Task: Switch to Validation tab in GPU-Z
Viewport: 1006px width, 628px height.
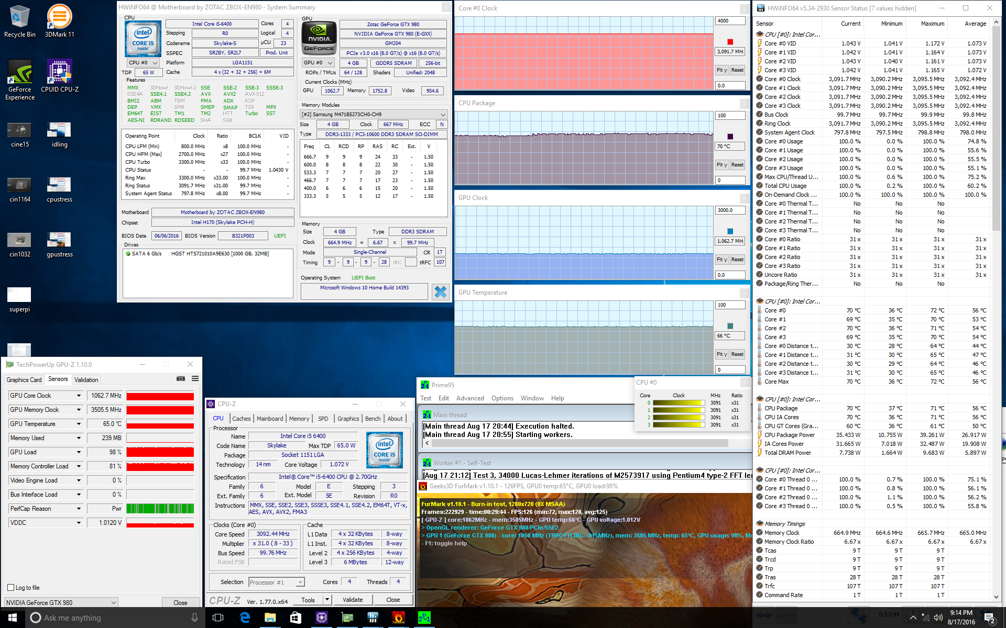Action: 86,379
